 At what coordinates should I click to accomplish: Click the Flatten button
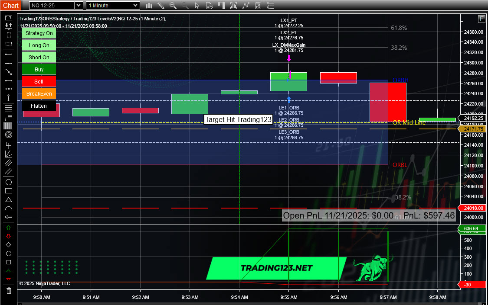click(x=39, y=106)
